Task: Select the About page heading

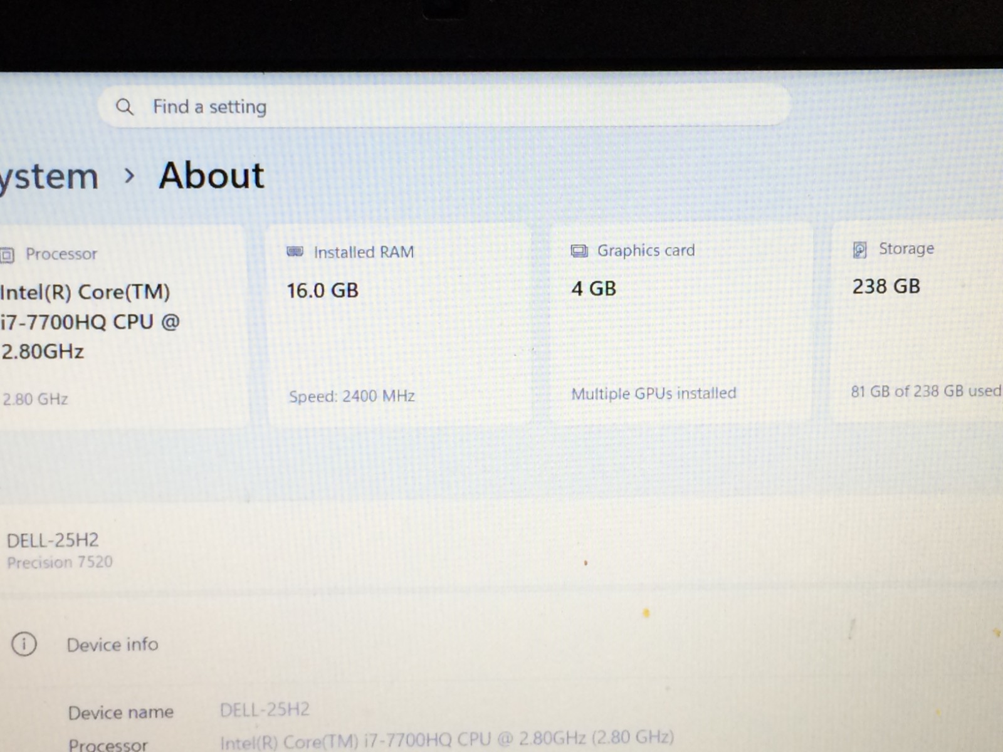Action: (211, 175)
